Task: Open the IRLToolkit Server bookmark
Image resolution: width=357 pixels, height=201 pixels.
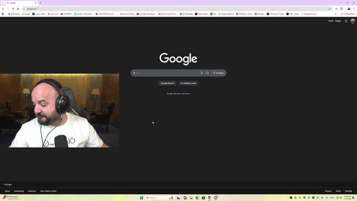Action: 244,14
